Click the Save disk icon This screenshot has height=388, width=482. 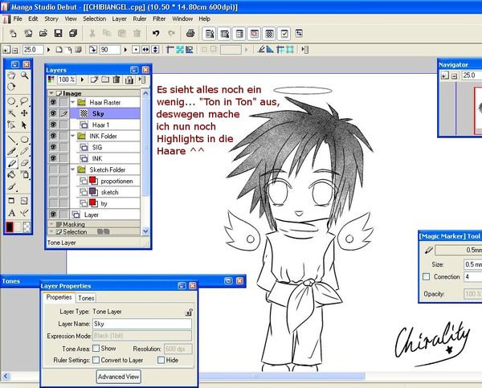58,33
